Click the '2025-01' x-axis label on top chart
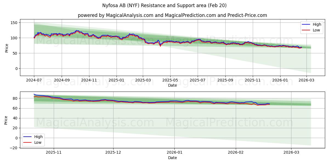This screenshot has width=329, height=164. pos(117,81)
